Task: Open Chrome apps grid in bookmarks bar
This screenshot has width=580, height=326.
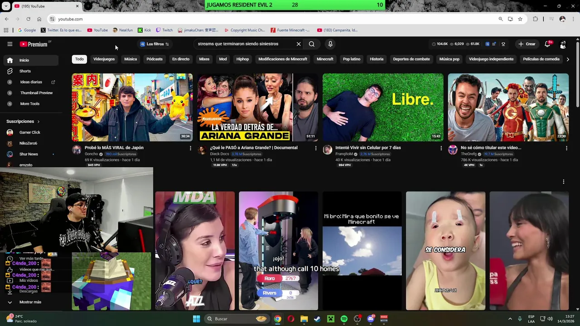Action: pyautogui.click(x=6, y=30)
